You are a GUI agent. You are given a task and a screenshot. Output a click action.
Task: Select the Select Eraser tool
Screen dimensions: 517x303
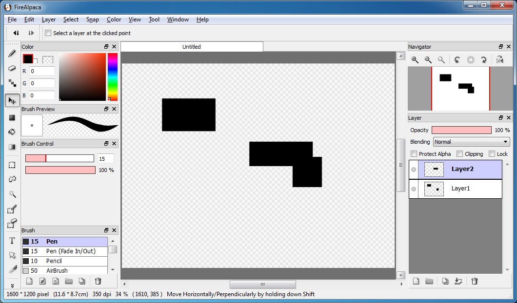pyautogui.click(x=12, y=224)
